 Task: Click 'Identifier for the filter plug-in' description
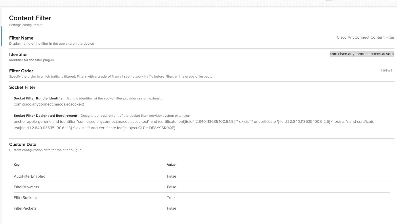(31, 60)
